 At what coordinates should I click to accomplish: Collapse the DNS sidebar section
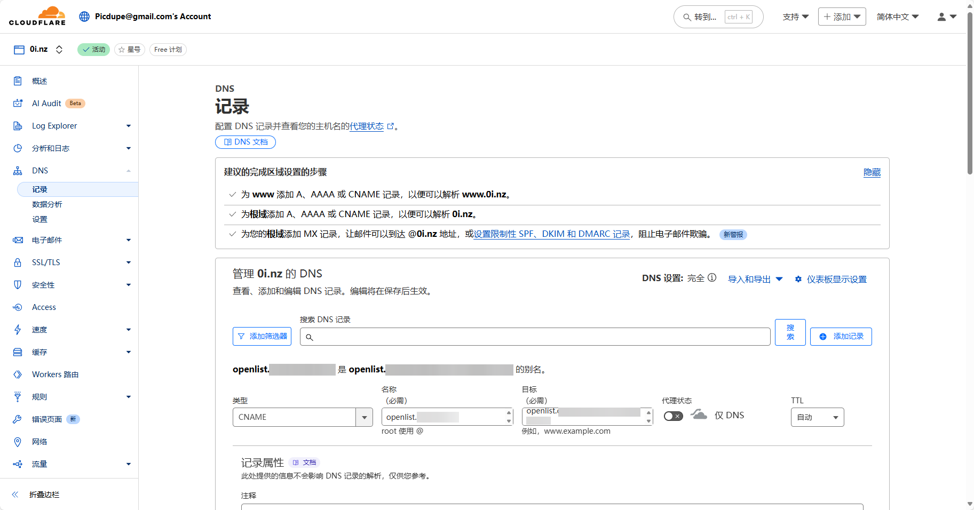click(x=129, y=171)
